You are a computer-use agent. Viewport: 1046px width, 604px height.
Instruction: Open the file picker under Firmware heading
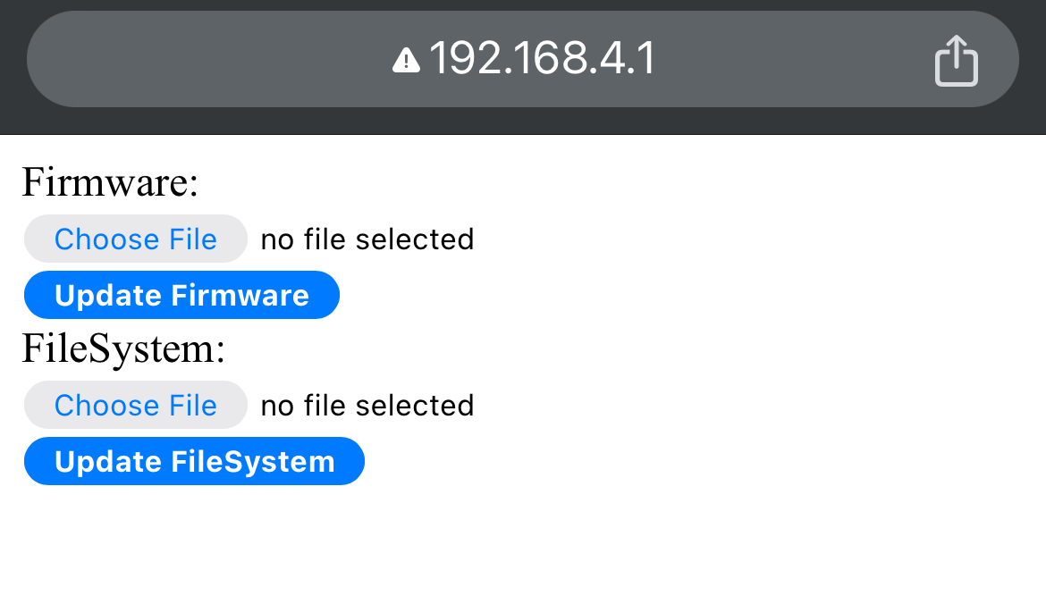(x=135, y=239)
